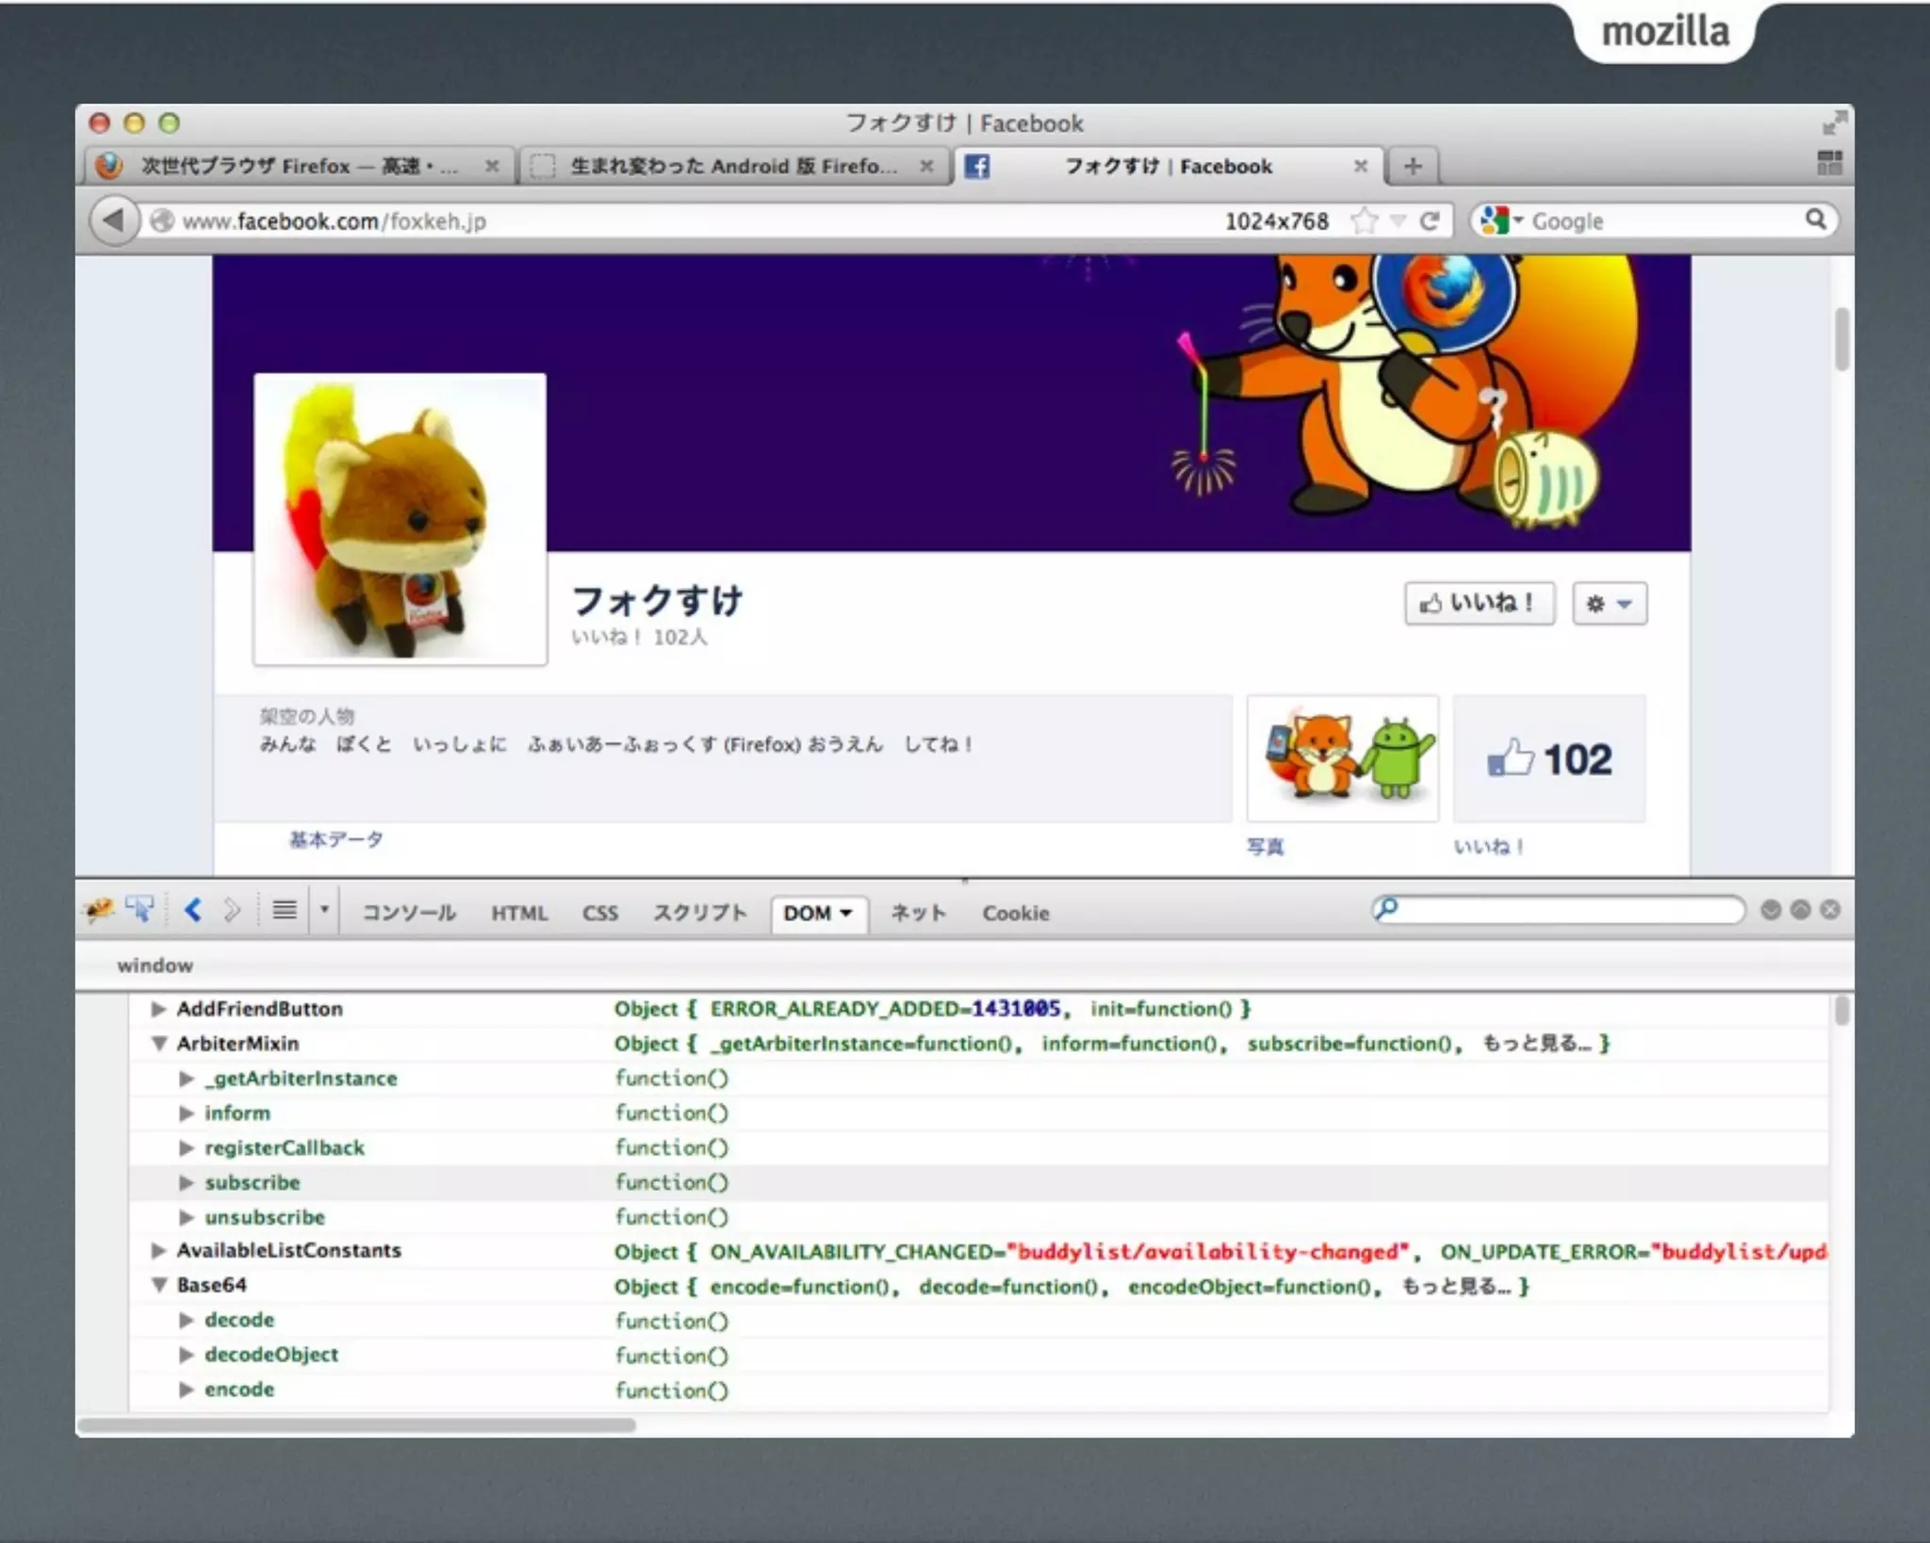This screenshot has height=1543, width=1930.
Task: Switch to the HTML panel tab
Action: tap(518, 913)
